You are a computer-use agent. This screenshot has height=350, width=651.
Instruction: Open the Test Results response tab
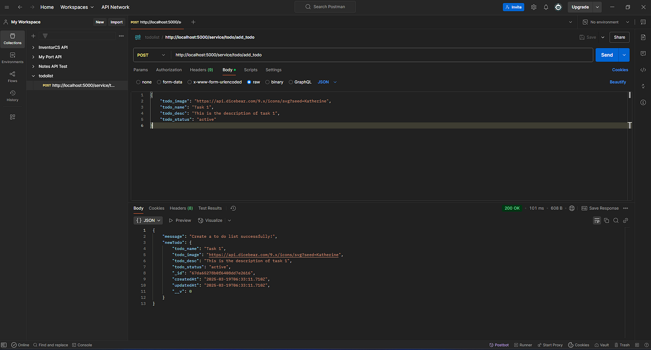(x=210, y=208)
